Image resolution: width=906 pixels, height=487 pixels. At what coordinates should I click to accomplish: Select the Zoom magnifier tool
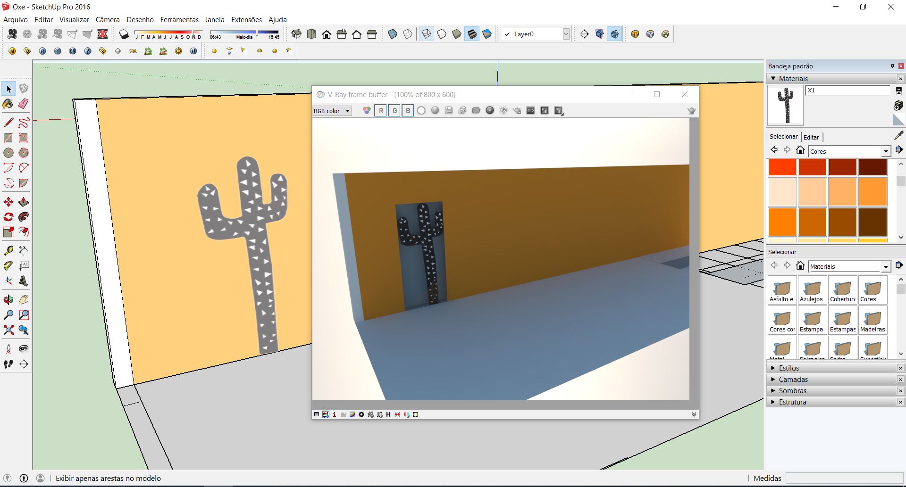click(x=8, y=315)
